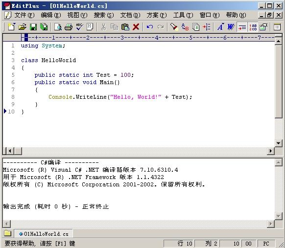Click the 'Test = 100' declaration line
Screen dimensions: 285x248
(84, 75)
